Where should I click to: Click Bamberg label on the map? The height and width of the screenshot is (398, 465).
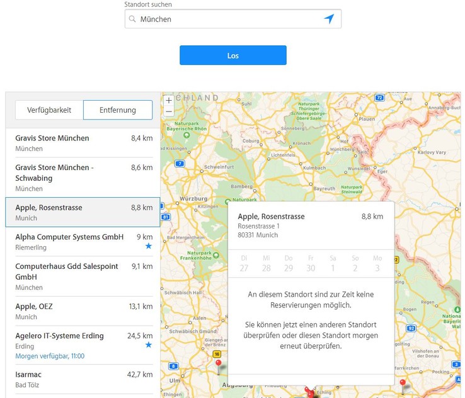point(241,186)
